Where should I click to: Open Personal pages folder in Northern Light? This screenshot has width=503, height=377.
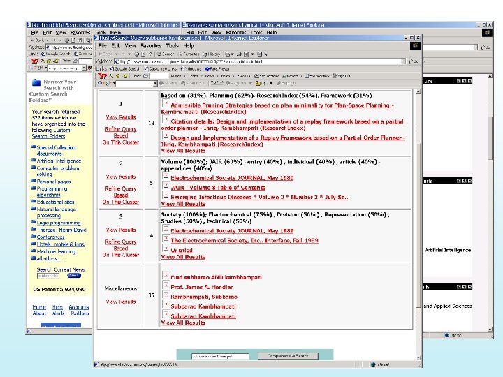pyautogui.click(x=54, y=182)
